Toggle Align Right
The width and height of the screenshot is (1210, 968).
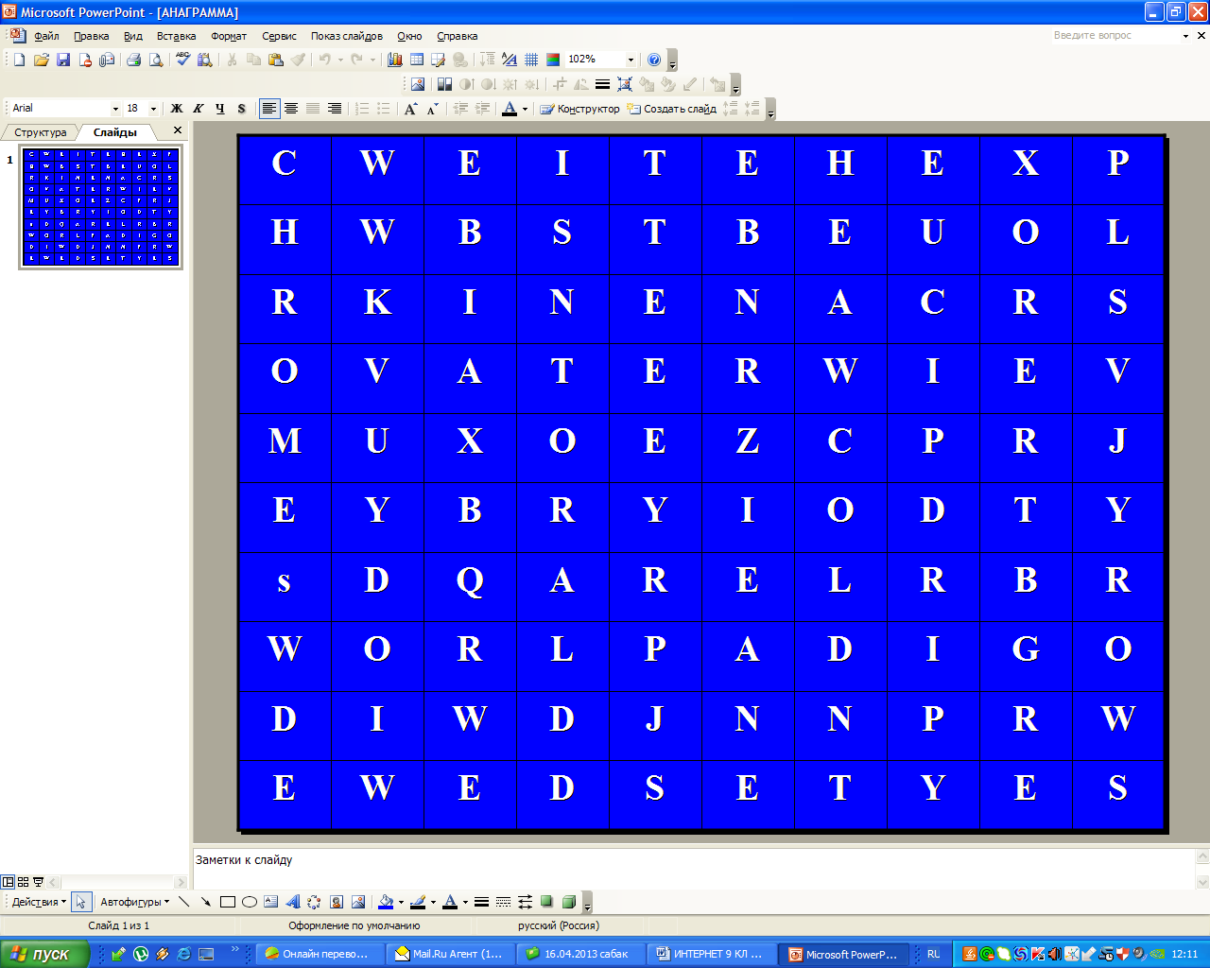pyautogui.click(x=335, y=109)
